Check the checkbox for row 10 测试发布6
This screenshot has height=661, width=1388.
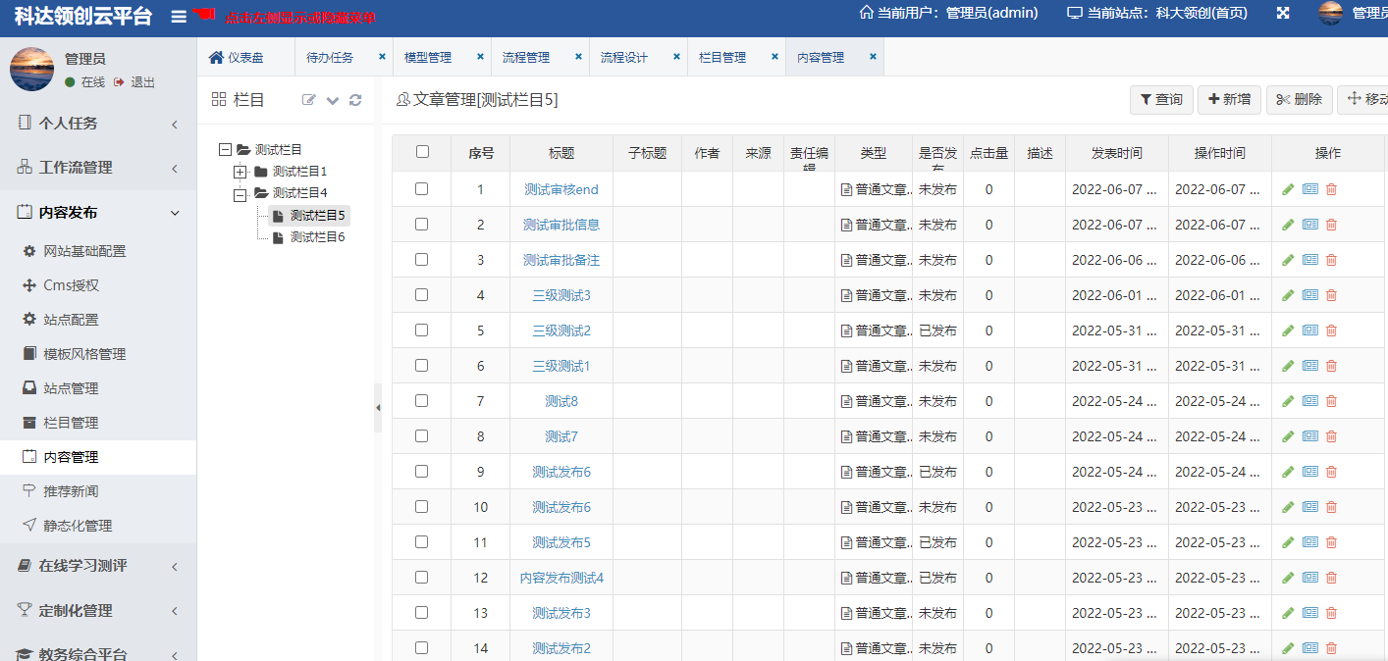[422, 507]
